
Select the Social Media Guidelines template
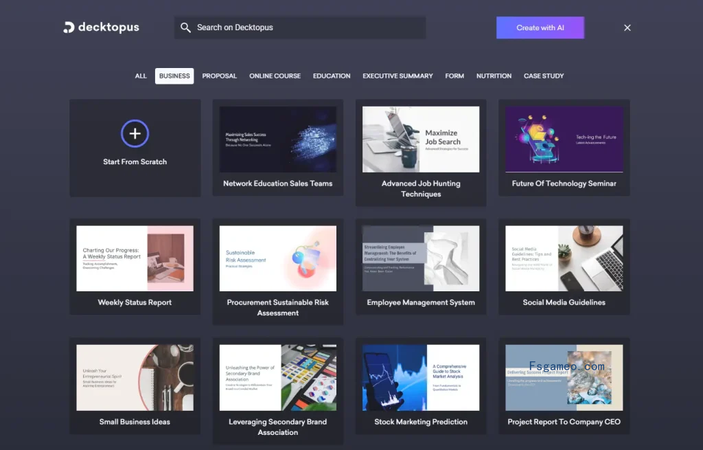pos(564,267)
